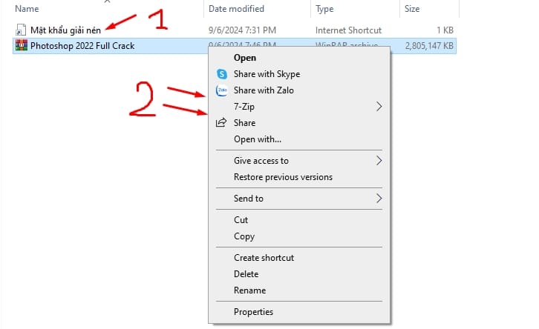Select the Mật khẩu giải nén file
Screen dimensions: 539x329
click(x=65, y=30)
